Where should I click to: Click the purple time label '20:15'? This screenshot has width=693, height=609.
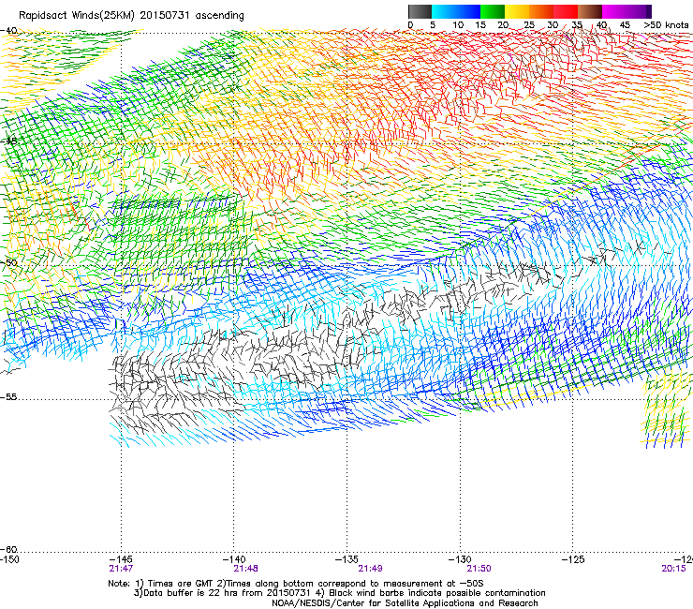click(x=673, y=569)
